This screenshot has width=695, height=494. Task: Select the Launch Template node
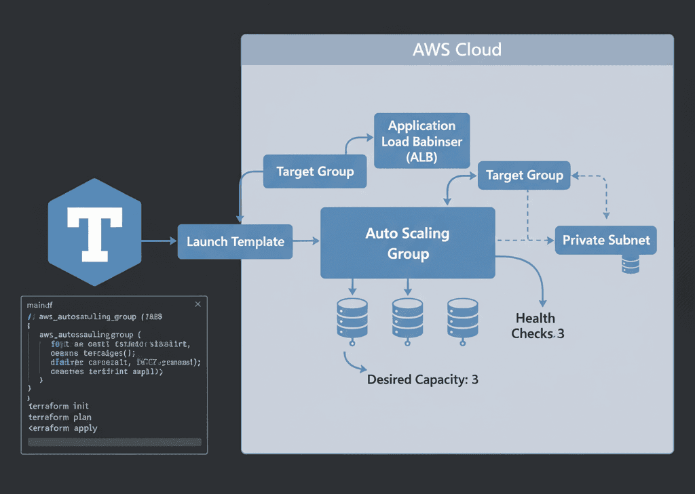tap(235, 242)
